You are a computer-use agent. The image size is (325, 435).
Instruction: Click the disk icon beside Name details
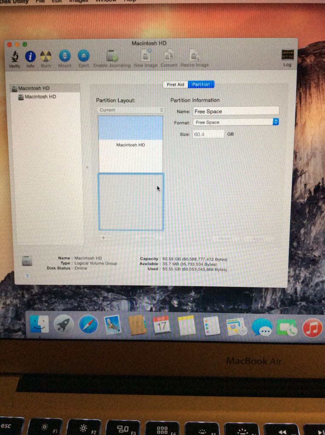(x=27, y=261)
